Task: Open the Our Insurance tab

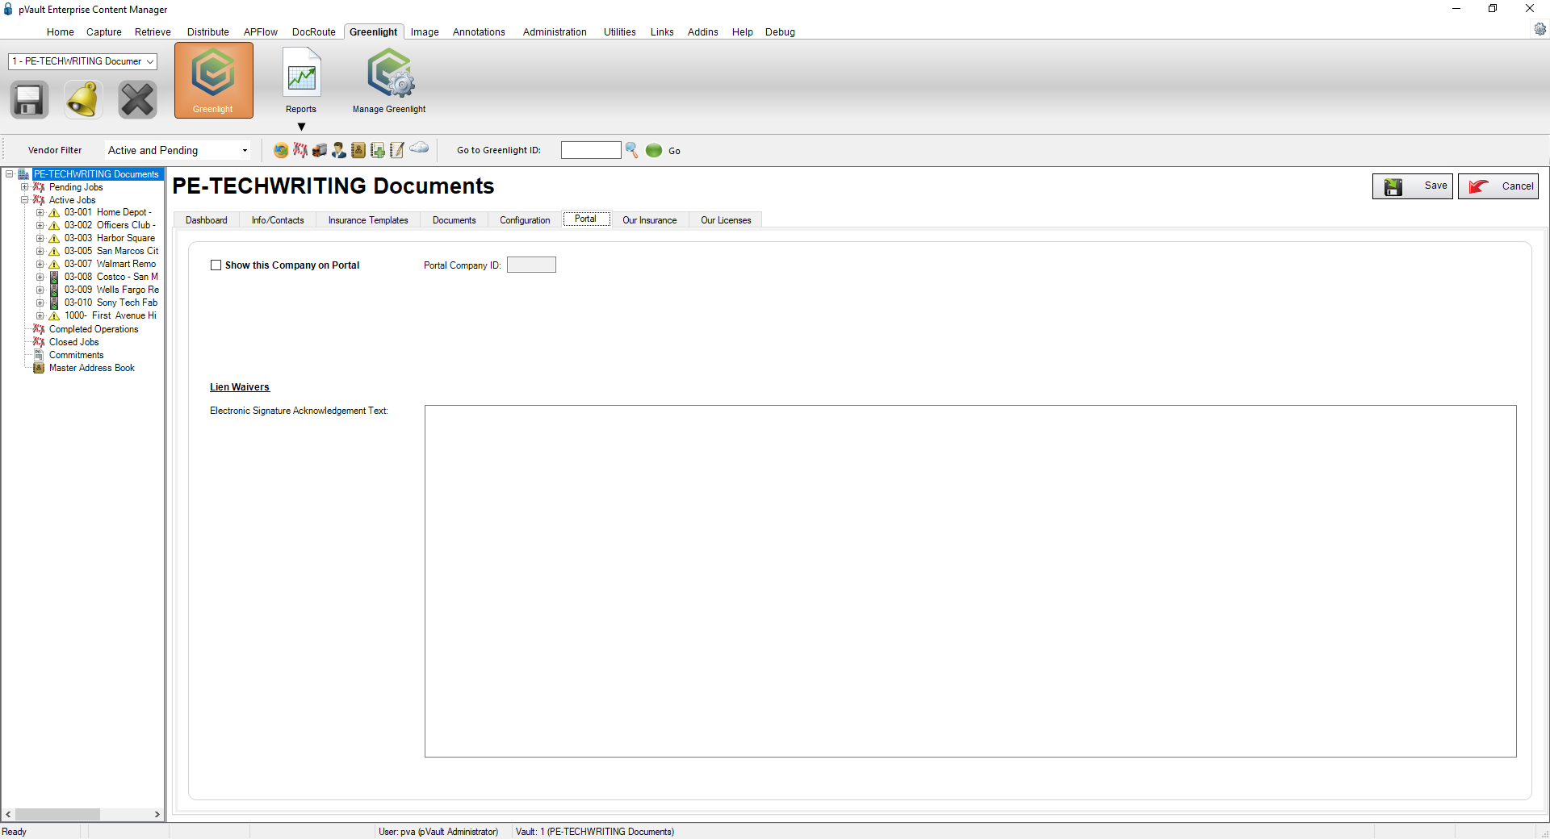Action: coord(650,220)
